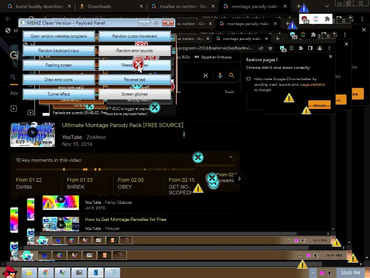The image size is (370, 278).
Task: Show hidden tray icons with the arrow by the clock
Action: coord(313,273)
